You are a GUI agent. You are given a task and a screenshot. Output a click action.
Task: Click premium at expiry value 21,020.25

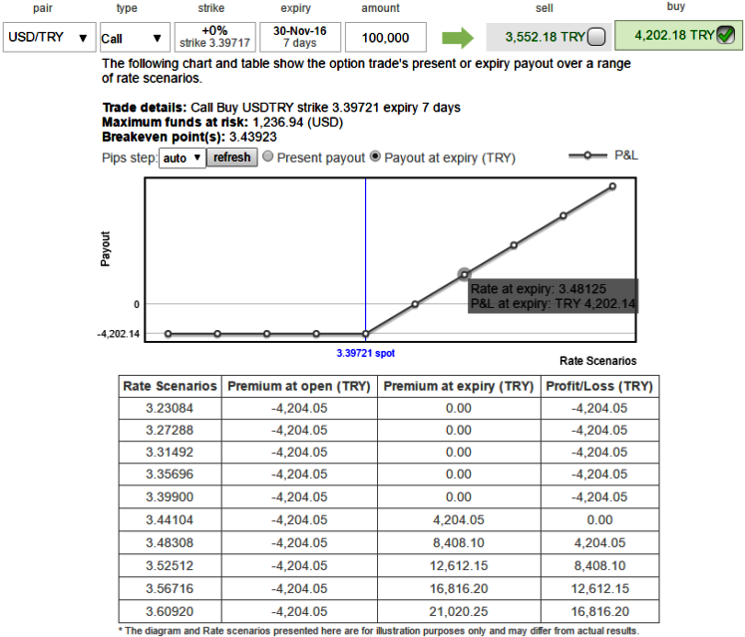pos(459,611)
